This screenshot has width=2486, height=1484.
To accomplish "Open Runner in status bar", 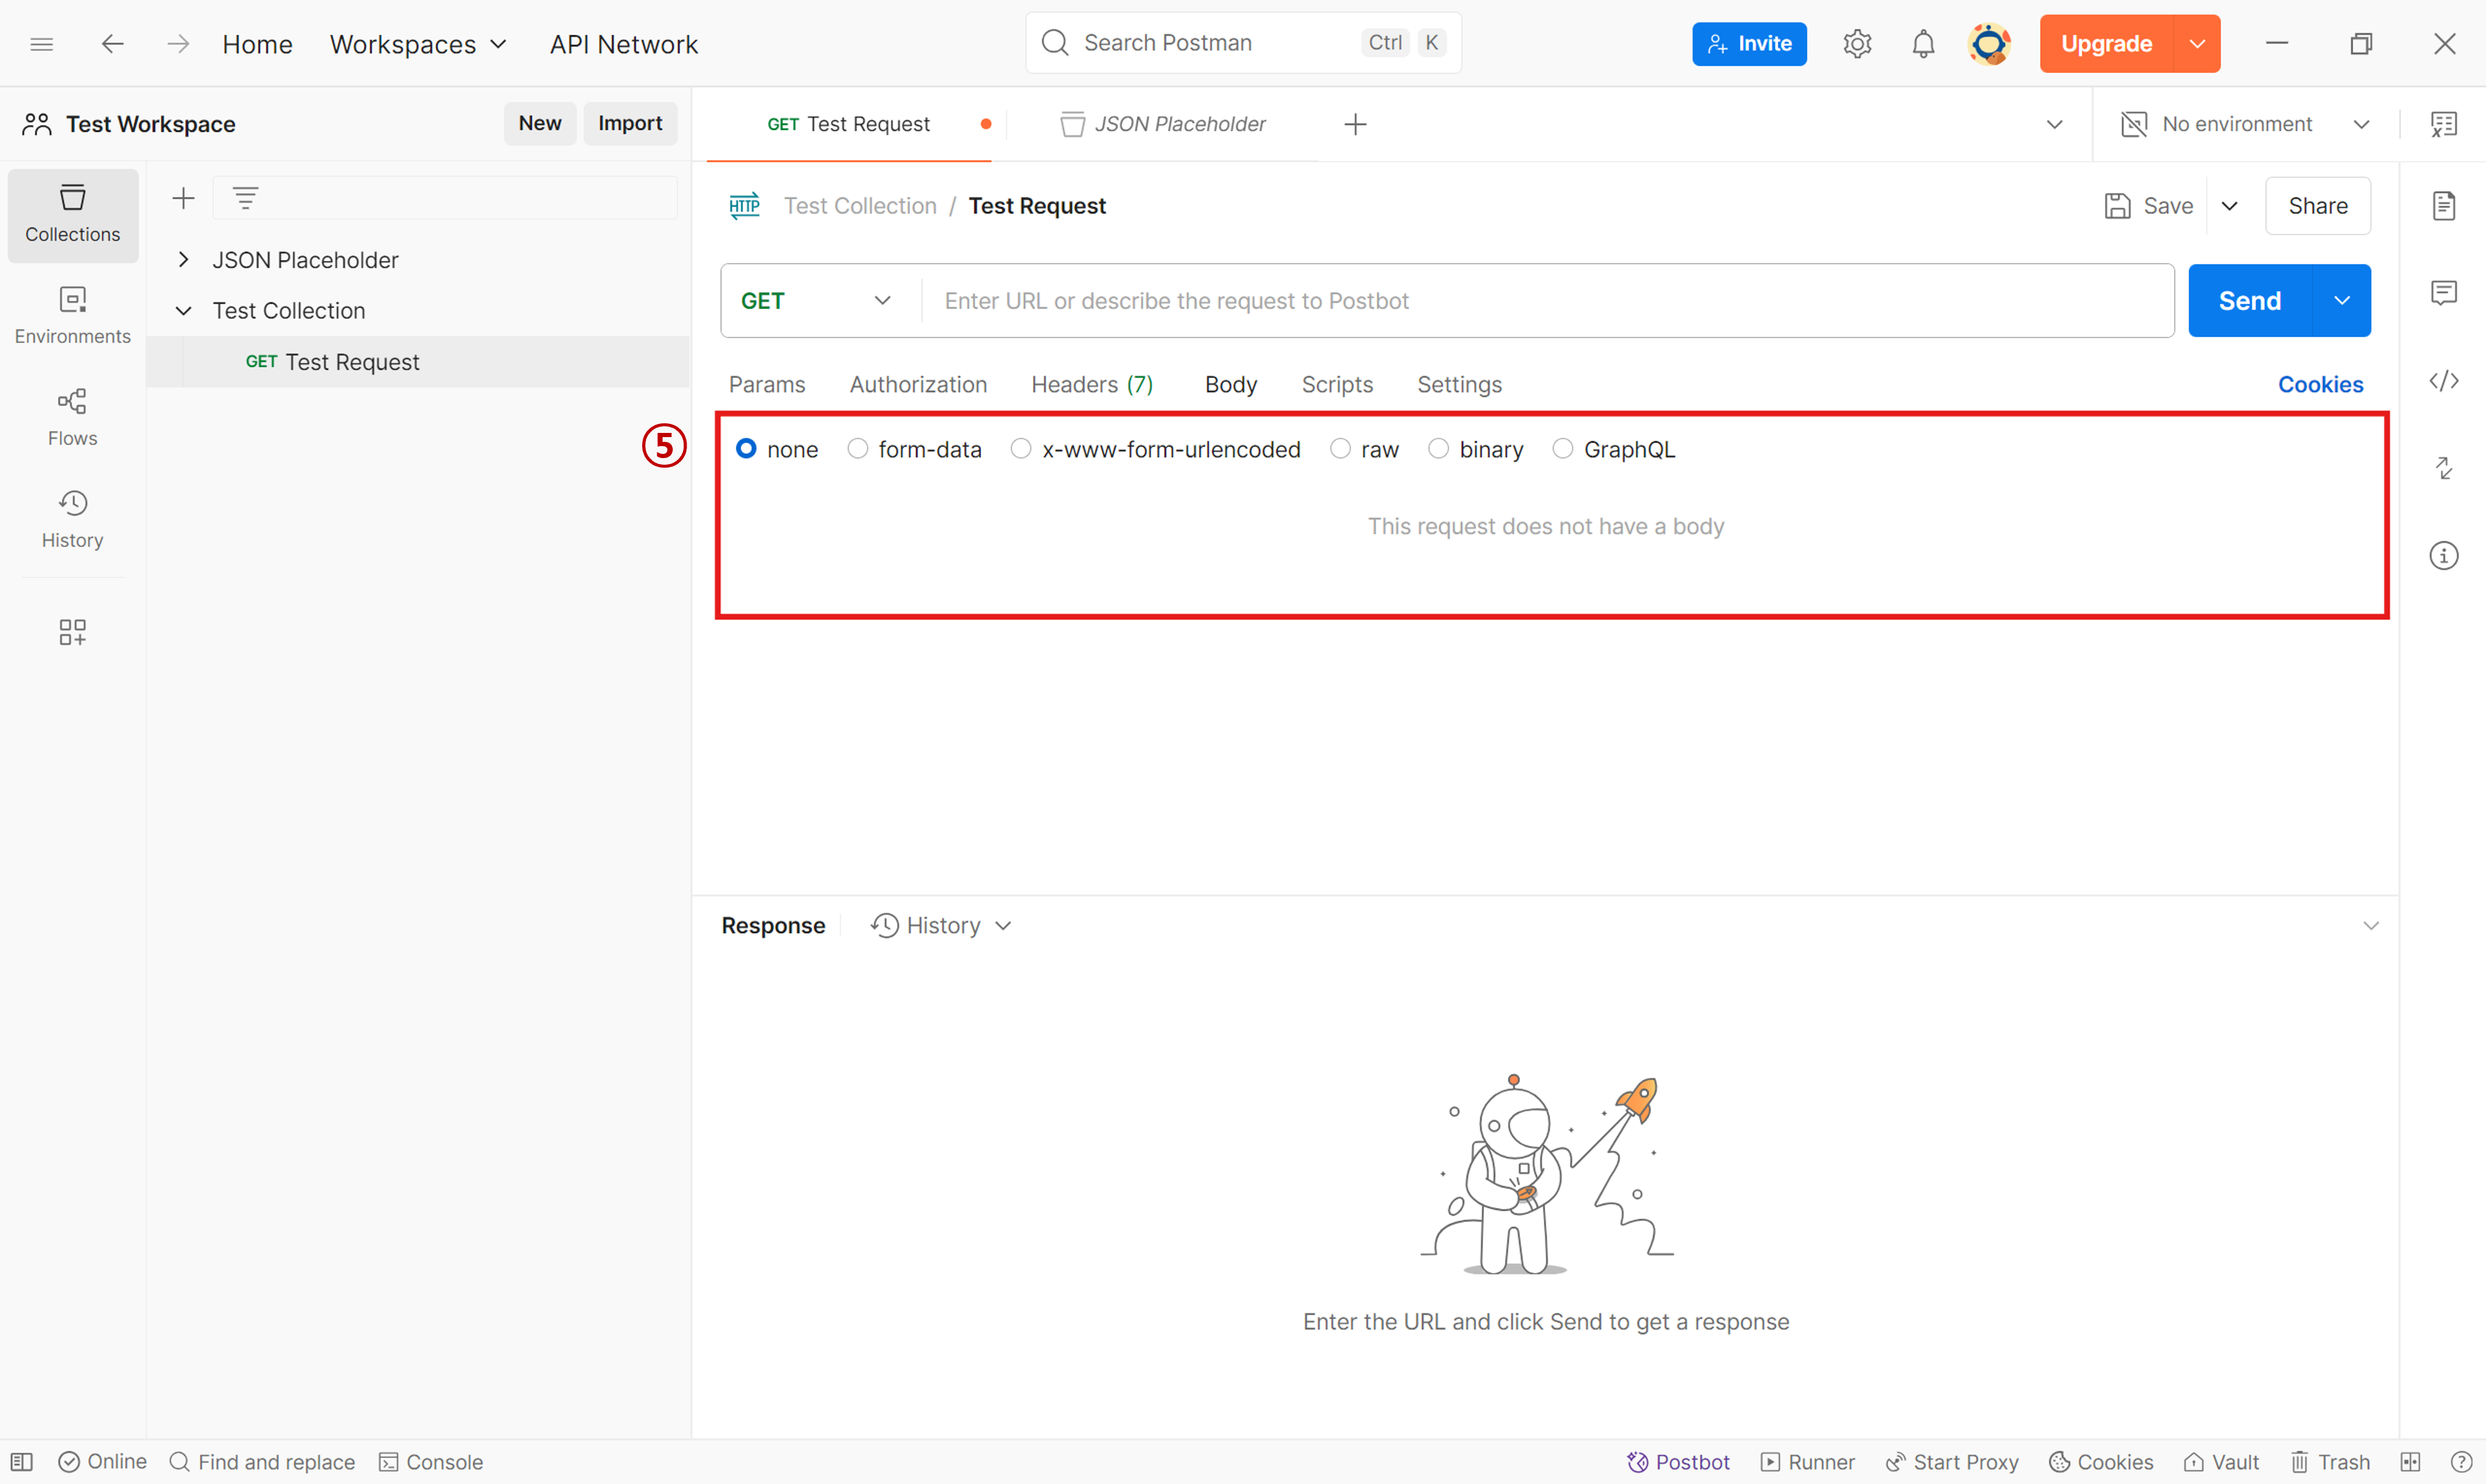I will pos(1808,1462).
